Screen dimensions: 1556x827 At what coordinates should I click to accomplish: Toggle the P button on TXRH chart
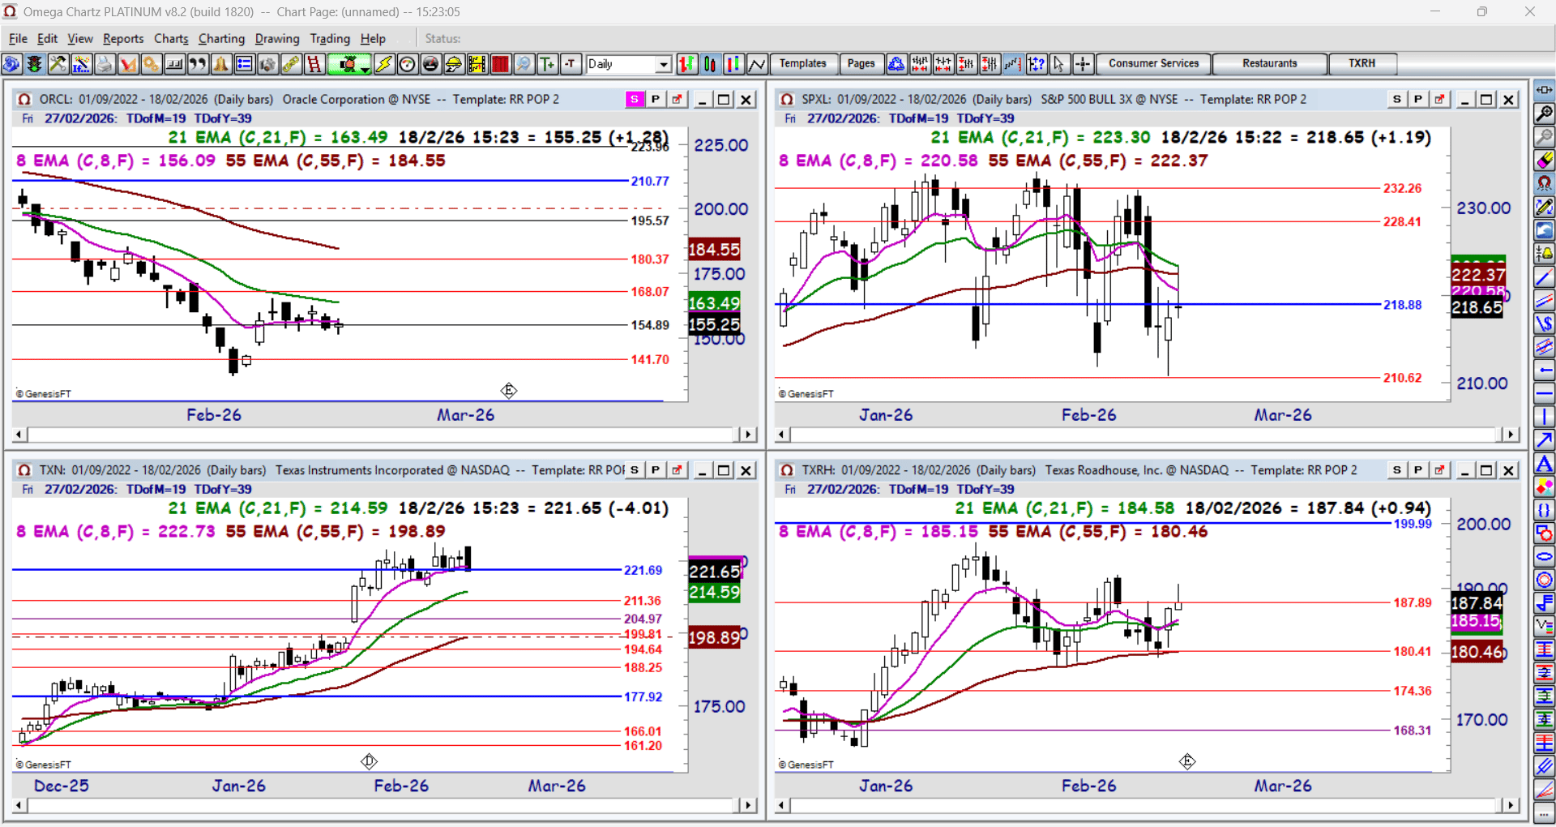point(1418,470)
